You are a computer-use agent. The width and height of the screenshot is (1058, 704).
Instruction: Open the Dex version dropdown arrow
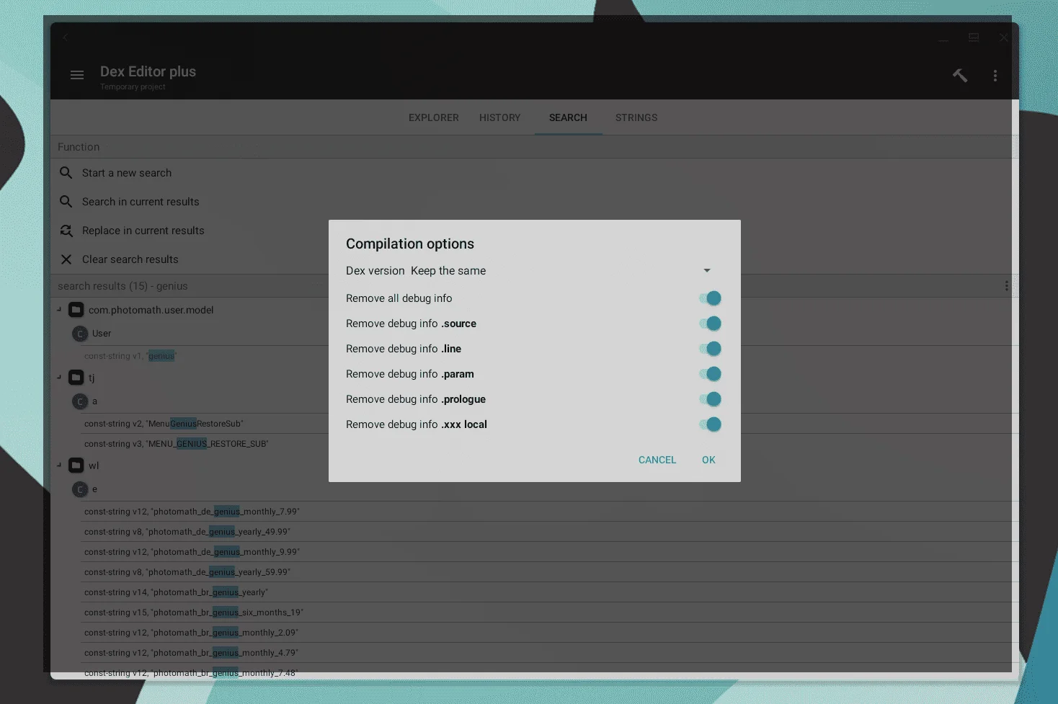point(707,270)
